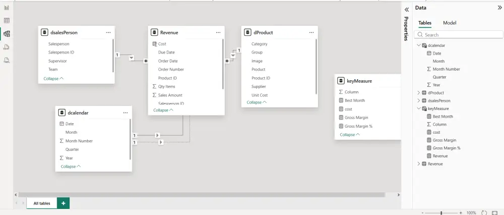Image resolution: width=504 pixels, height=215 pixels.
Task: Collapse the dProduct table card
Action: [257, 102]
